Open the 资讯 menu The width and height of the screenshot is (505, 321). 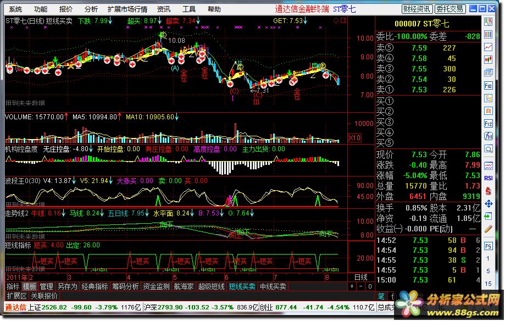tap(164, 9)
